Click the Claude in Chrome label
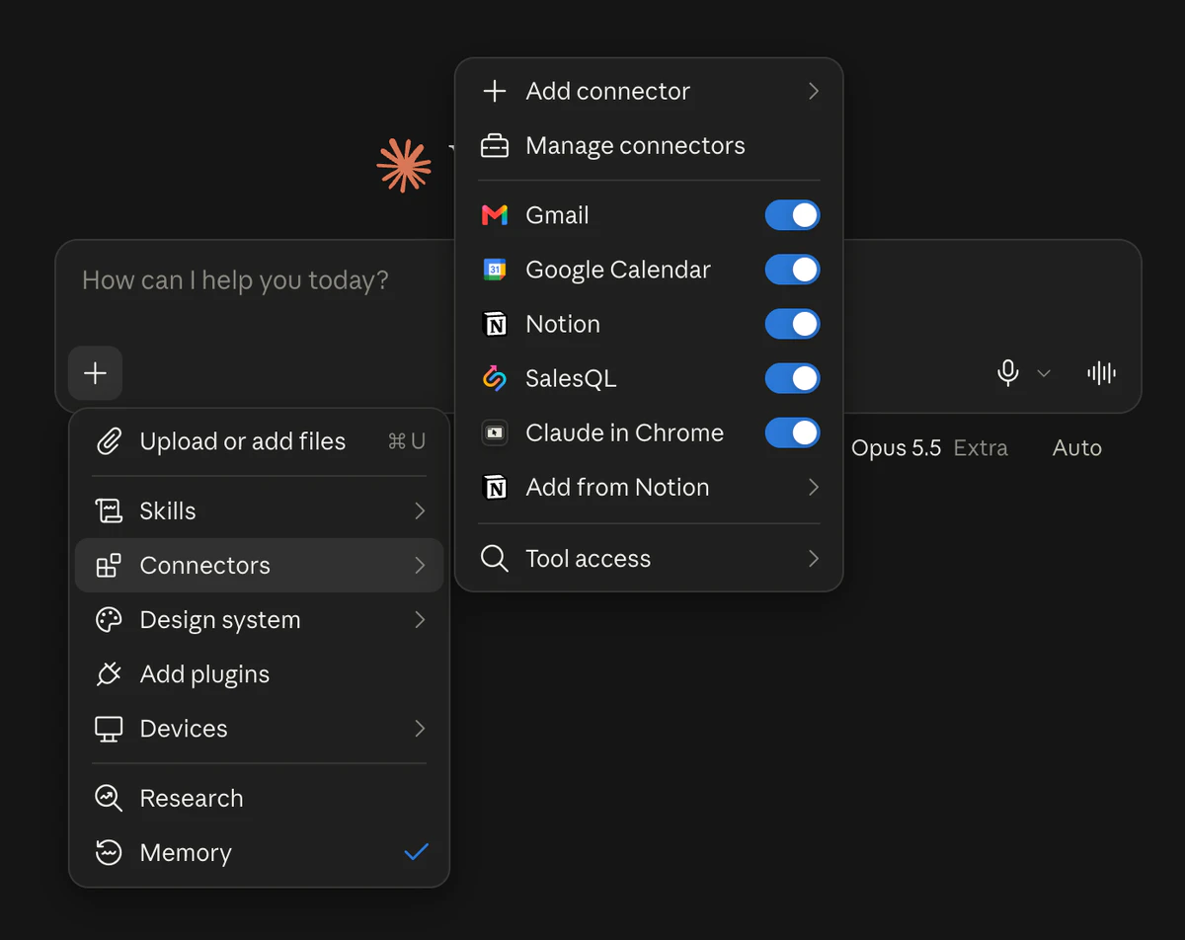 pyautogui.click(x=624, y=432)
